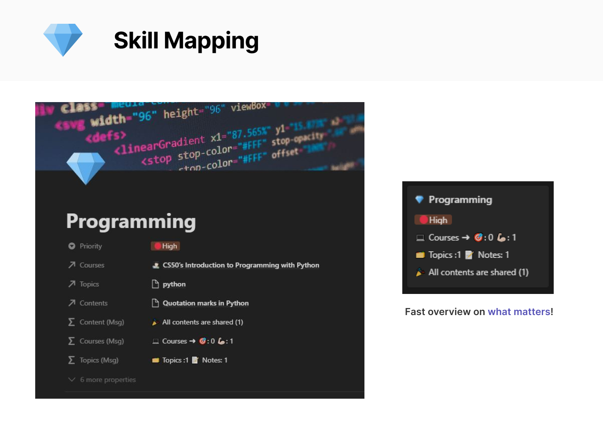Click the Topics (Msg) property label
Viewport: 603px width, 433px height.
click(x=99, y=360)
